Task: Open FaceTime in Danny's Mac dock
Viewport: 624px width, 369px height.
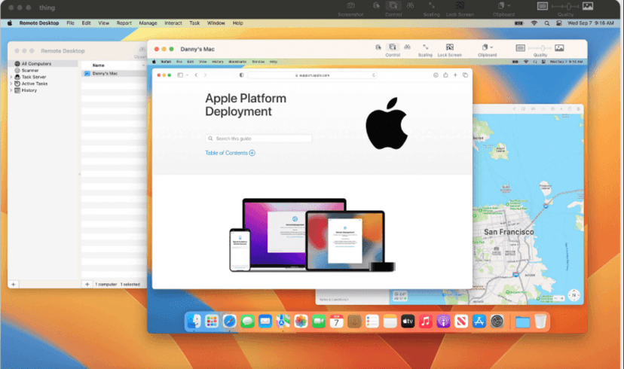Action: point(318,322)
